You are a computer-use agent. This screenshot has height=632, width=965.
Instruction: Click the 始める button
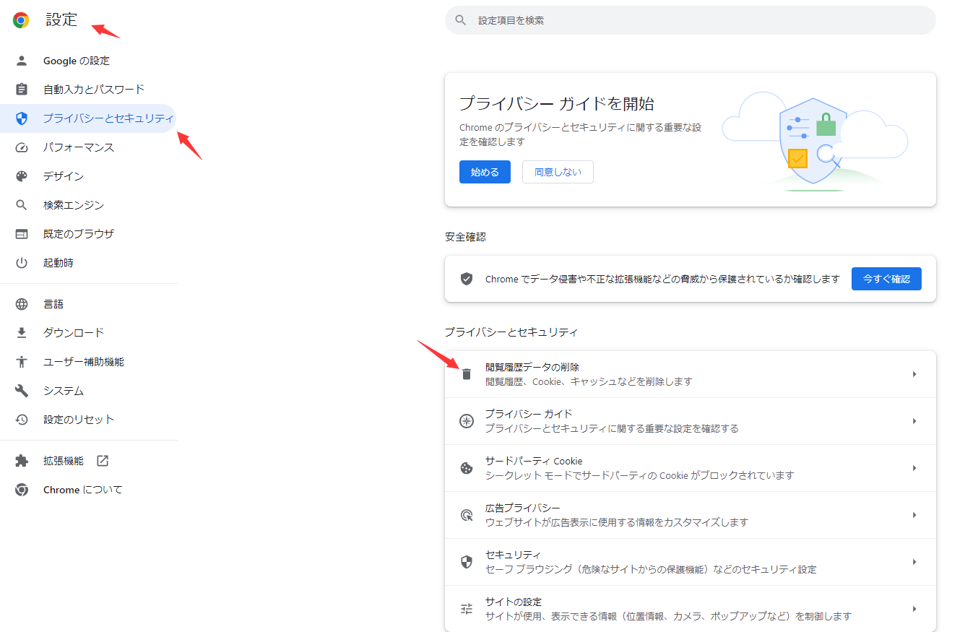pos(485,172)
